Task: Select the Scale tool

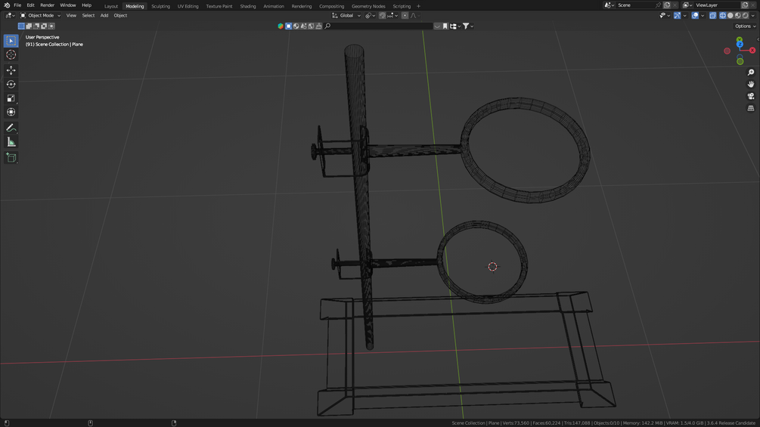Action: 11,98
